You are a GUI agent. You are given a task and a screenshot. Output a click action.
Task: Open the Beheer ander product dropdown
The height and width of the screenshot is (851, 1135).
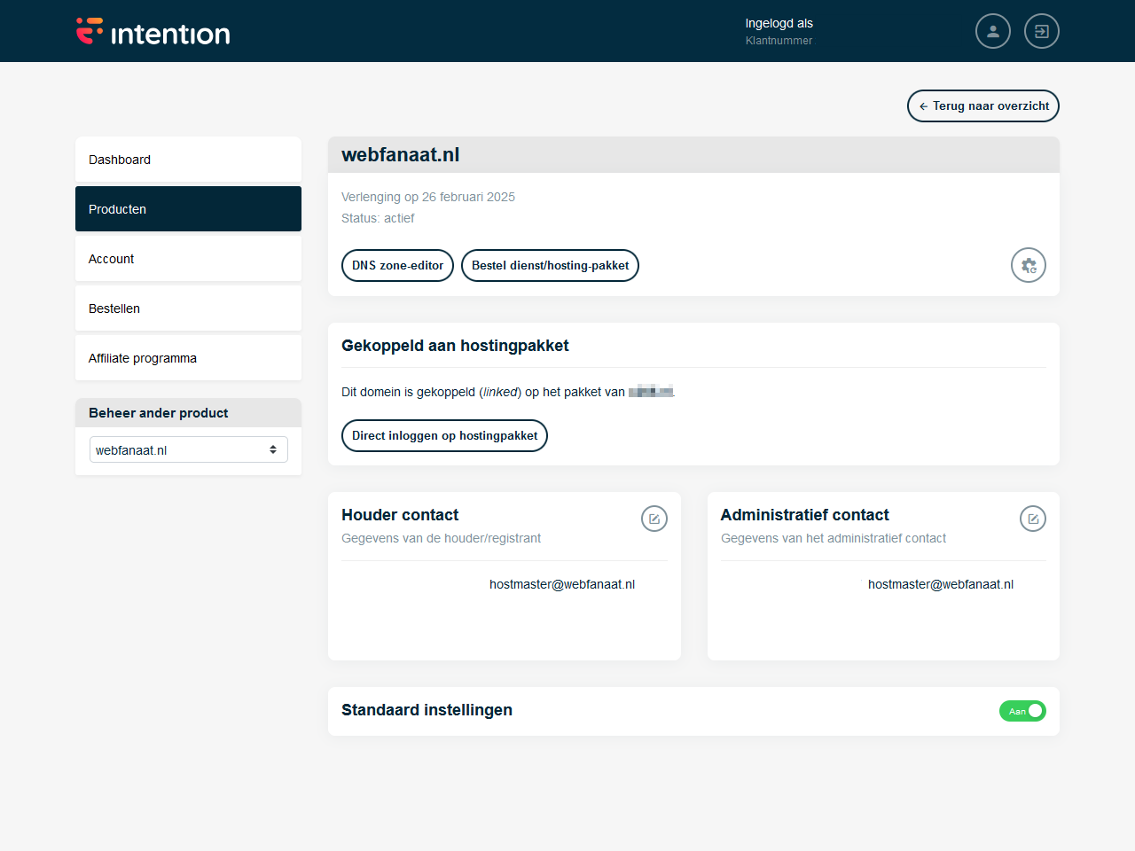click(x=188, y=449)
